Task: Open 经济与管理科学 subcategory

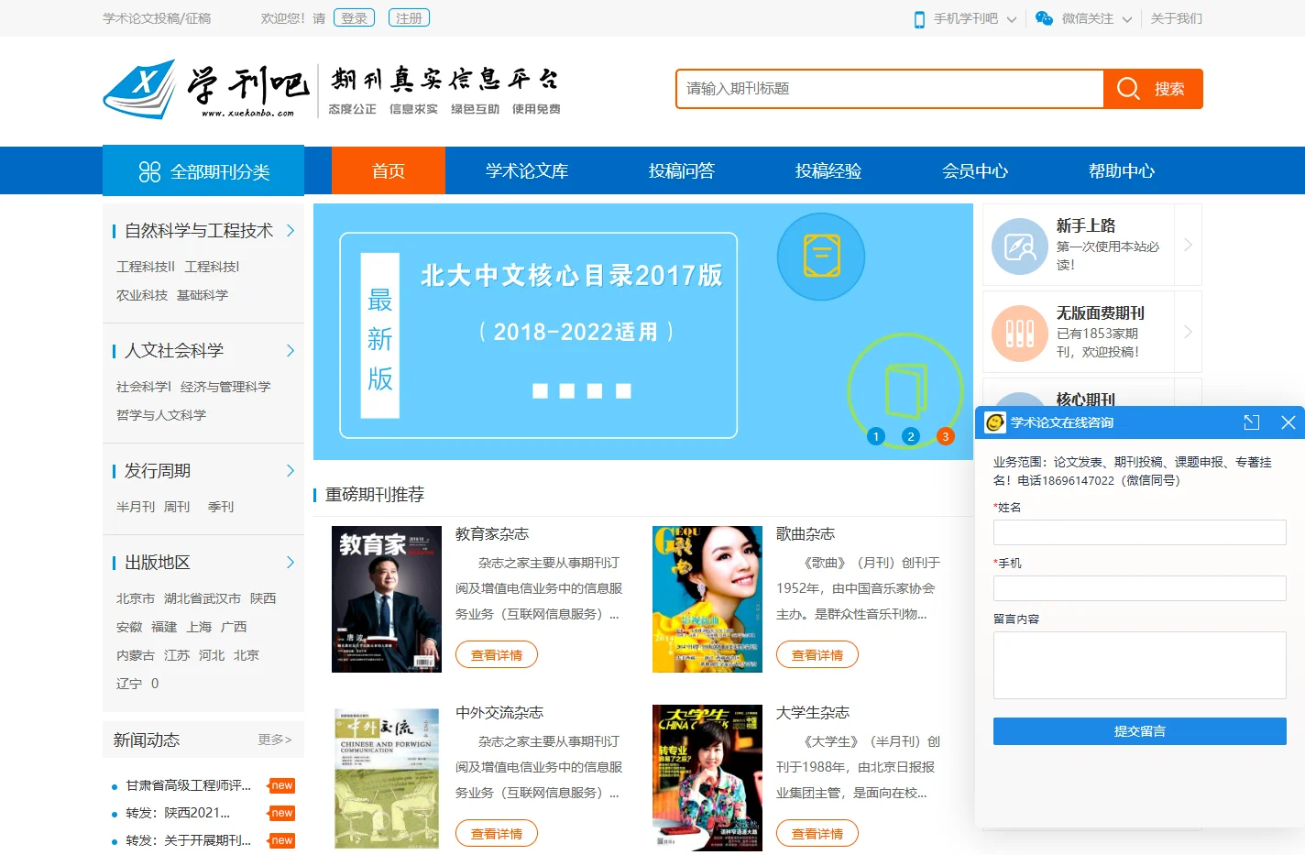Action: pos(225,387)
